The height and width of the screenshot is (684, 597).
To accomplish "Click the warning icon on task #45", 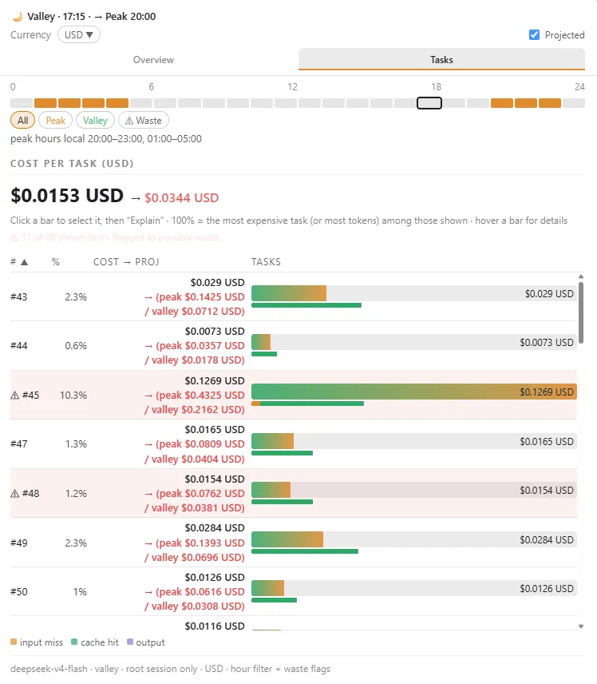I will (x=15, y=396).
